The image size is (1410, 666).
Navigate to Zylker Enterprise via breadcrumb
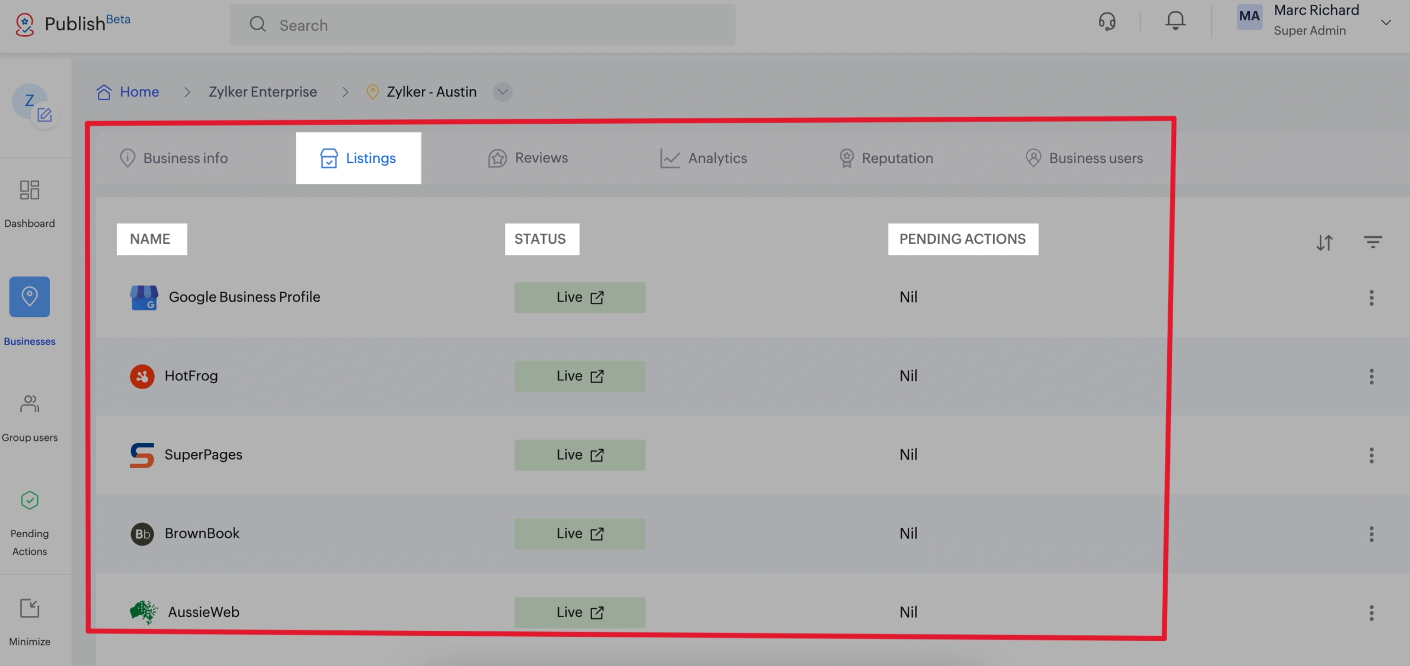[263, 92]
